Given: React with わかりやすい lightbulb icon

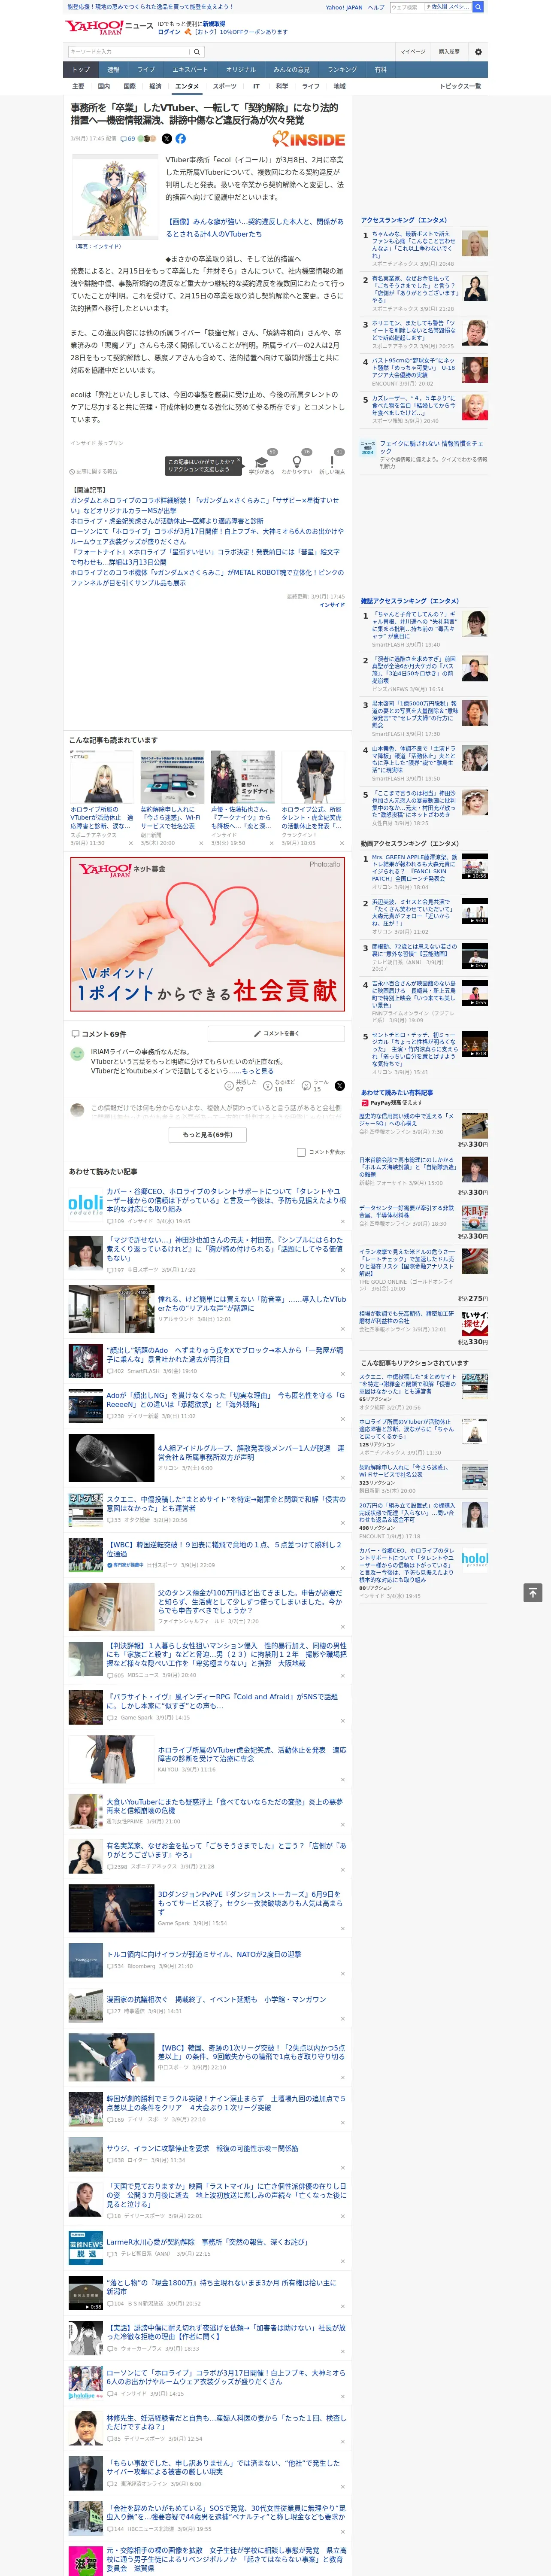Looking at the screenshot, I should pyautogui.click(x=296, y=463).
